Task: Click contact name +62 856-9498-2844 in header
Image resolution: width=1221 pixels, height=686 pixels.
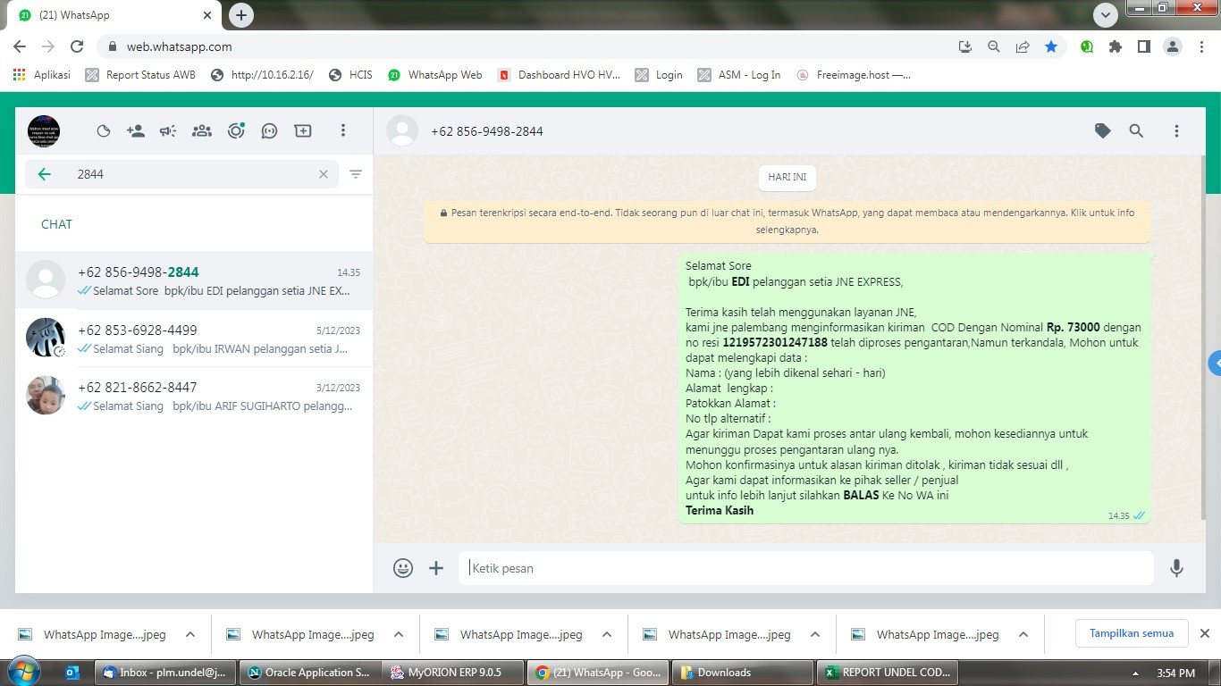Action: [x=487, y=131]
